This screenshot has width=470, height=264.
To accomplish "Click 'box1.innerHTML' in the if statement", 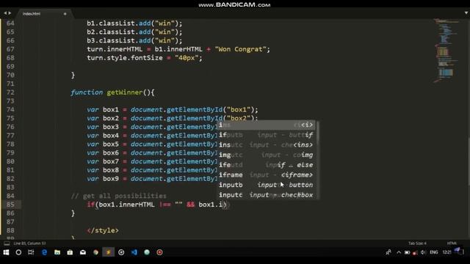I will click(x=127, y=205).
